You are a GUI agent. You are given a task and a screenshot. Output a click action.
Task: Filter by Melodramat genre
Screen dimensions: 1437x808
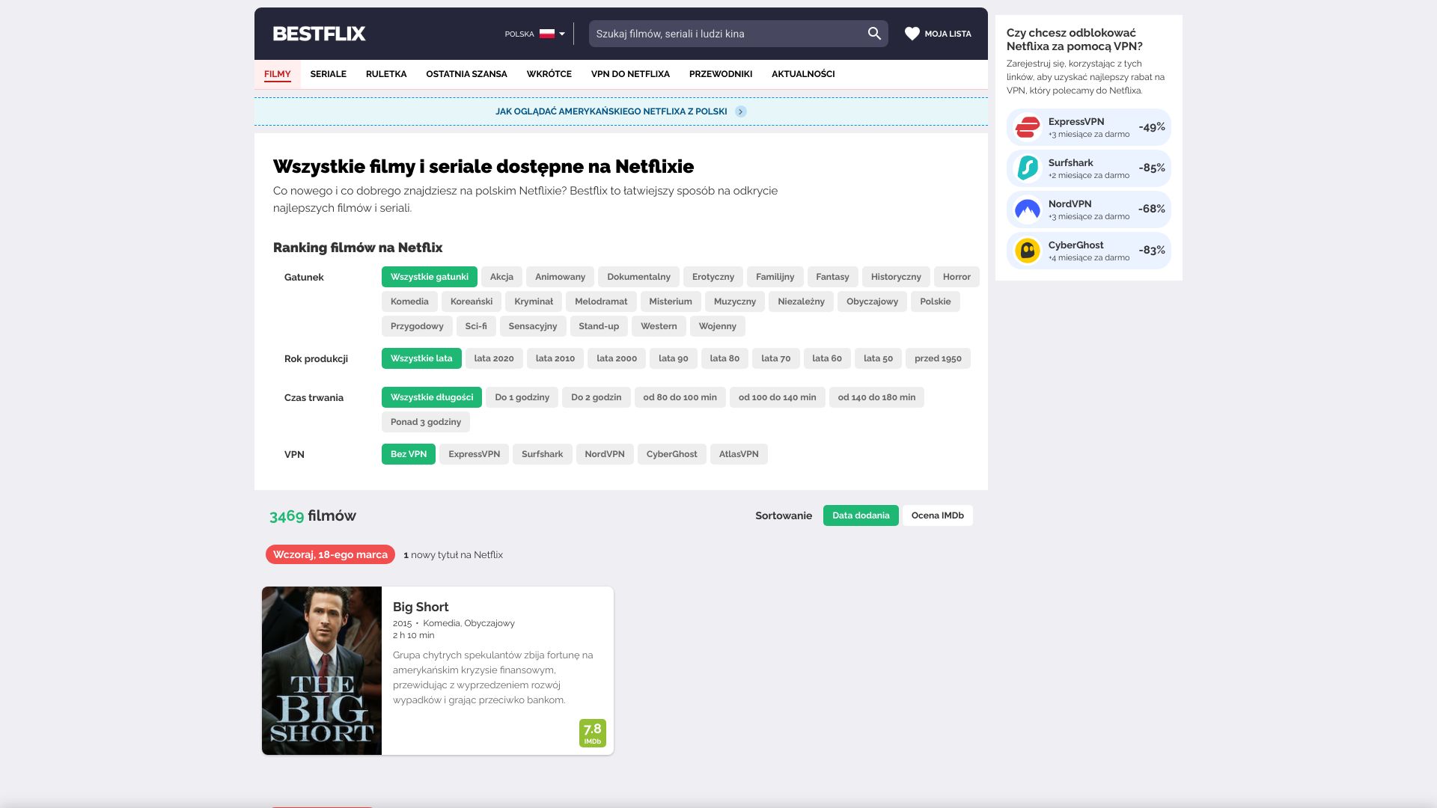[601, 302]
